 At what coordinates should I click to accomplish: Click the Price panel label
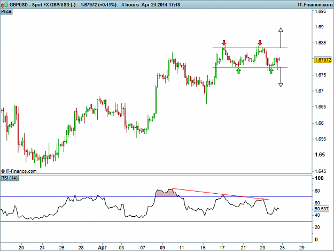tap(6, 12)
